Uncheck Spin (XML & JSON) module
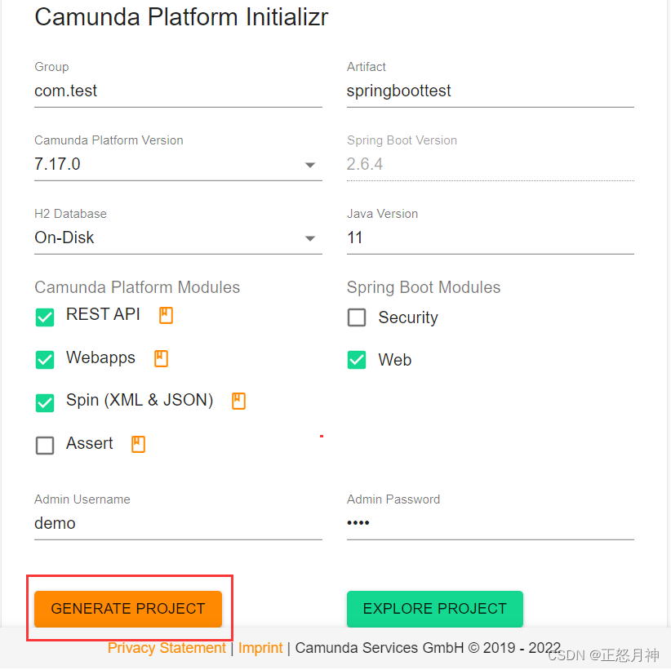 [45, 402]
